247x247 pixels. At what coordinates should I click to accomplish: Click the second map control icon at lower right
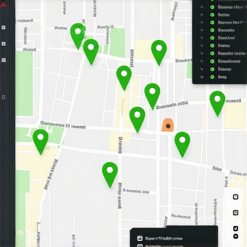click(x=235, y=213)
